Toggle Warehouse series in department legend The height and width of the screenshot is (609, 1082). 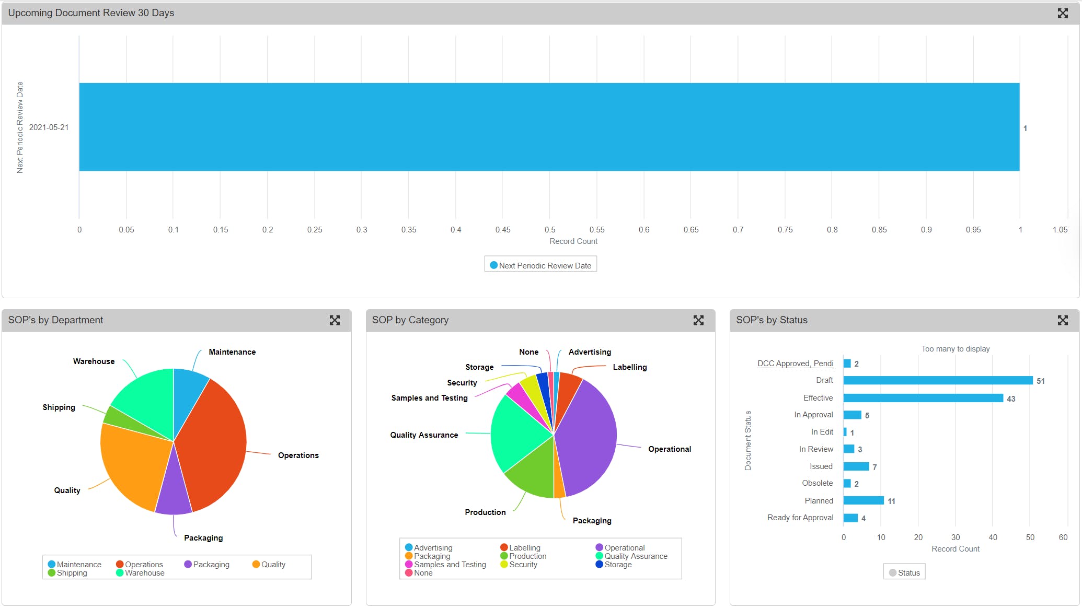tap(140, 572)
